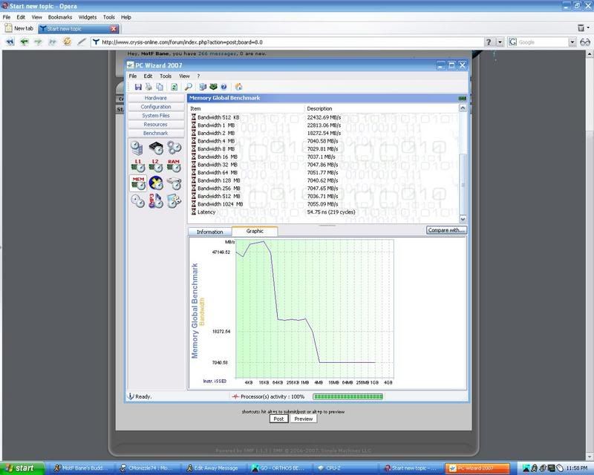This screenshot has width=594, height=475.
Task: Click the glasses icon beside Google search
Action: coord(585,42)
